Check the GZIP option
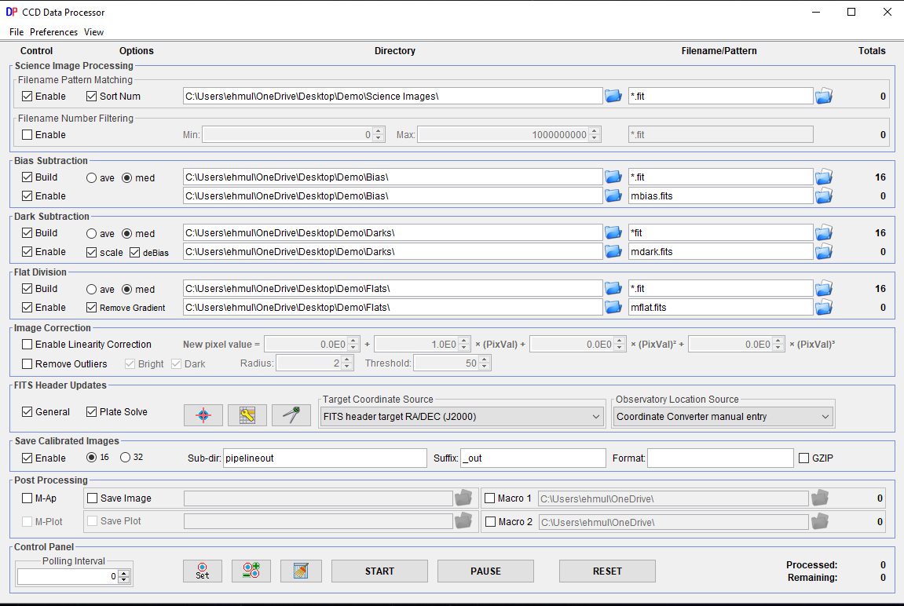This screenshot has height=606, width=904. (x=803, y=458)
